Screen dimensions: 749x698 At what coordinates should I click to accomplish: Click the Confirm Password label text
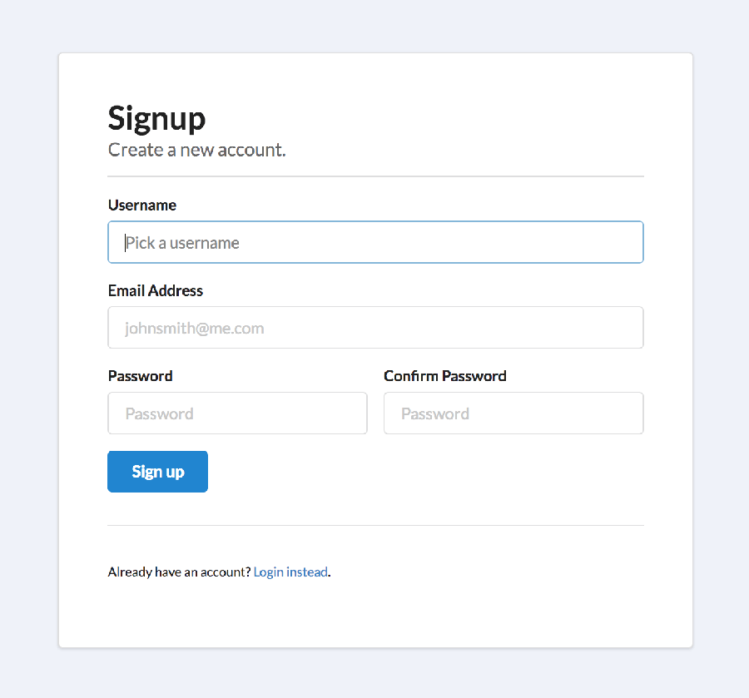(x=445, y=376)
